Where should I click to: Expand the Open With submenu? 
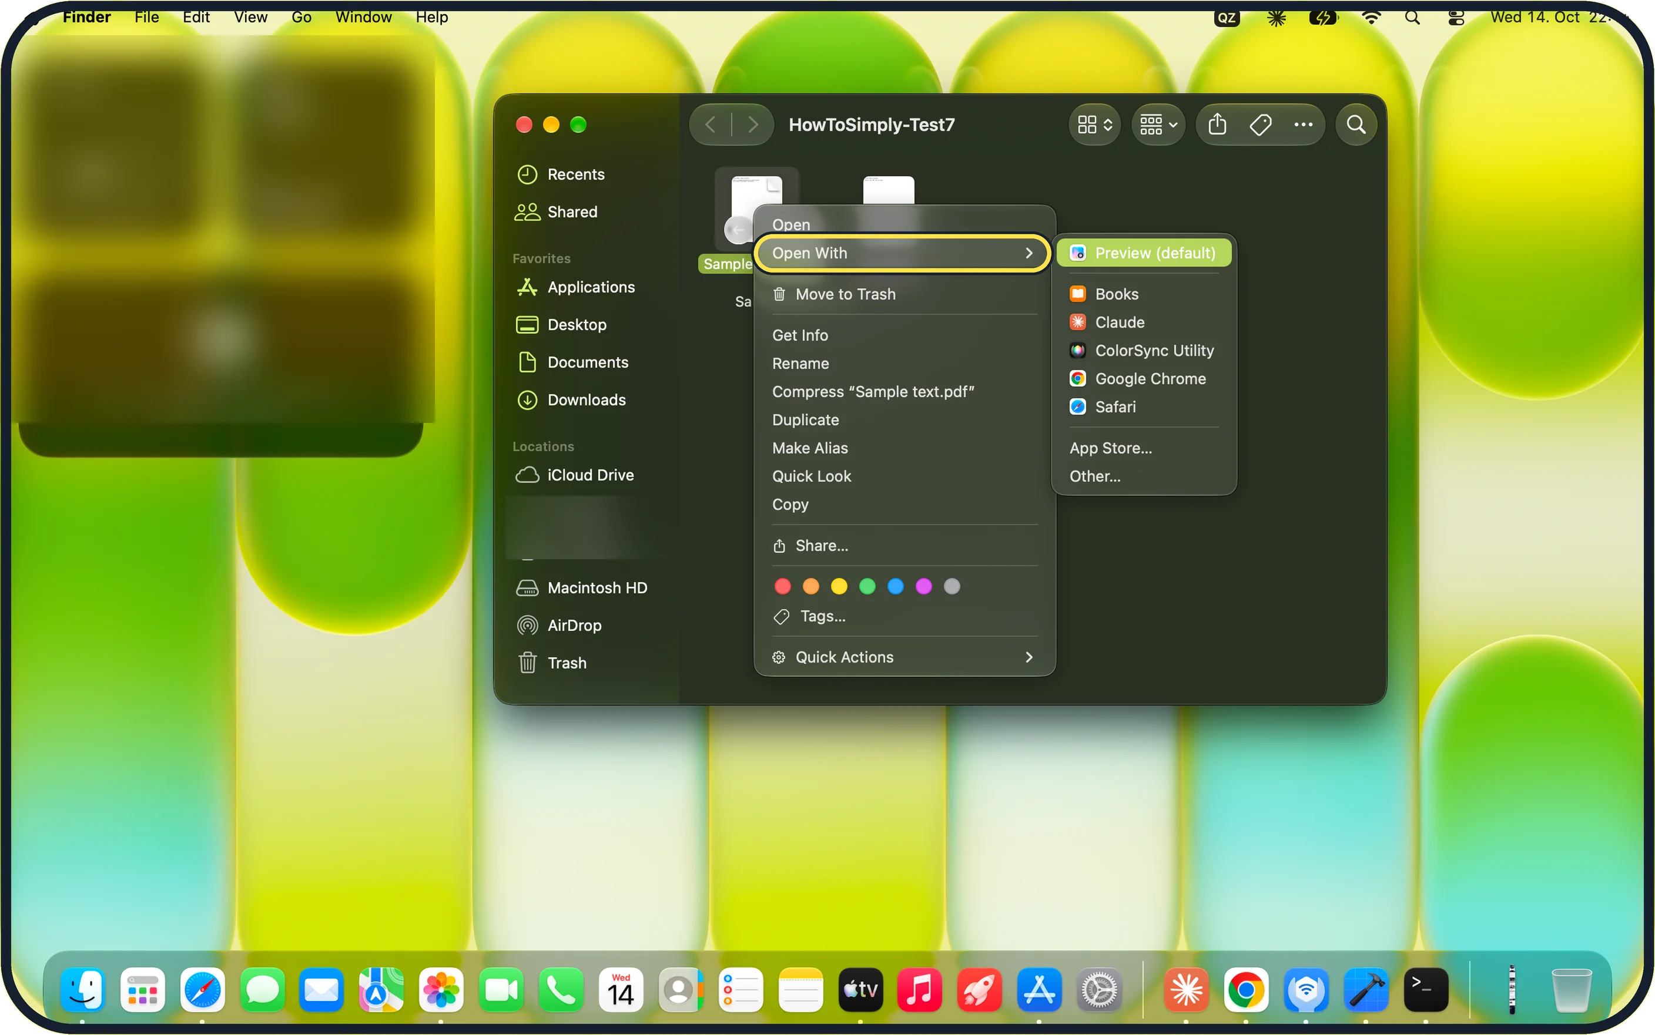[x=903, y=253]
